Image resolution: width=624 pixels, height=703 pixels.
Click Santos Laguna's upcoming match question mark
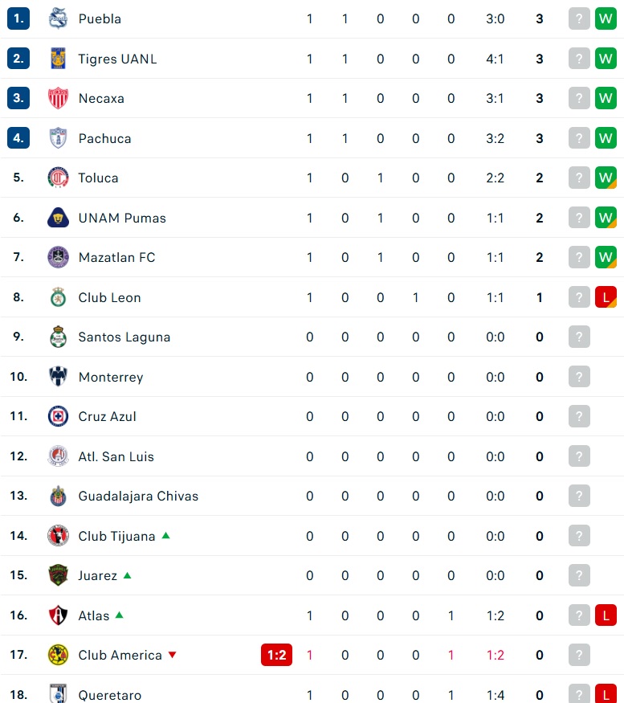coord(579,337)
